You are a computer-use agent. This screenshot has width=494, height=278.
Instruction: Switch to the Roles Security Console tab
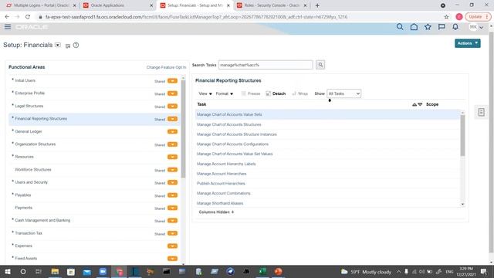[x=271, y=5]
